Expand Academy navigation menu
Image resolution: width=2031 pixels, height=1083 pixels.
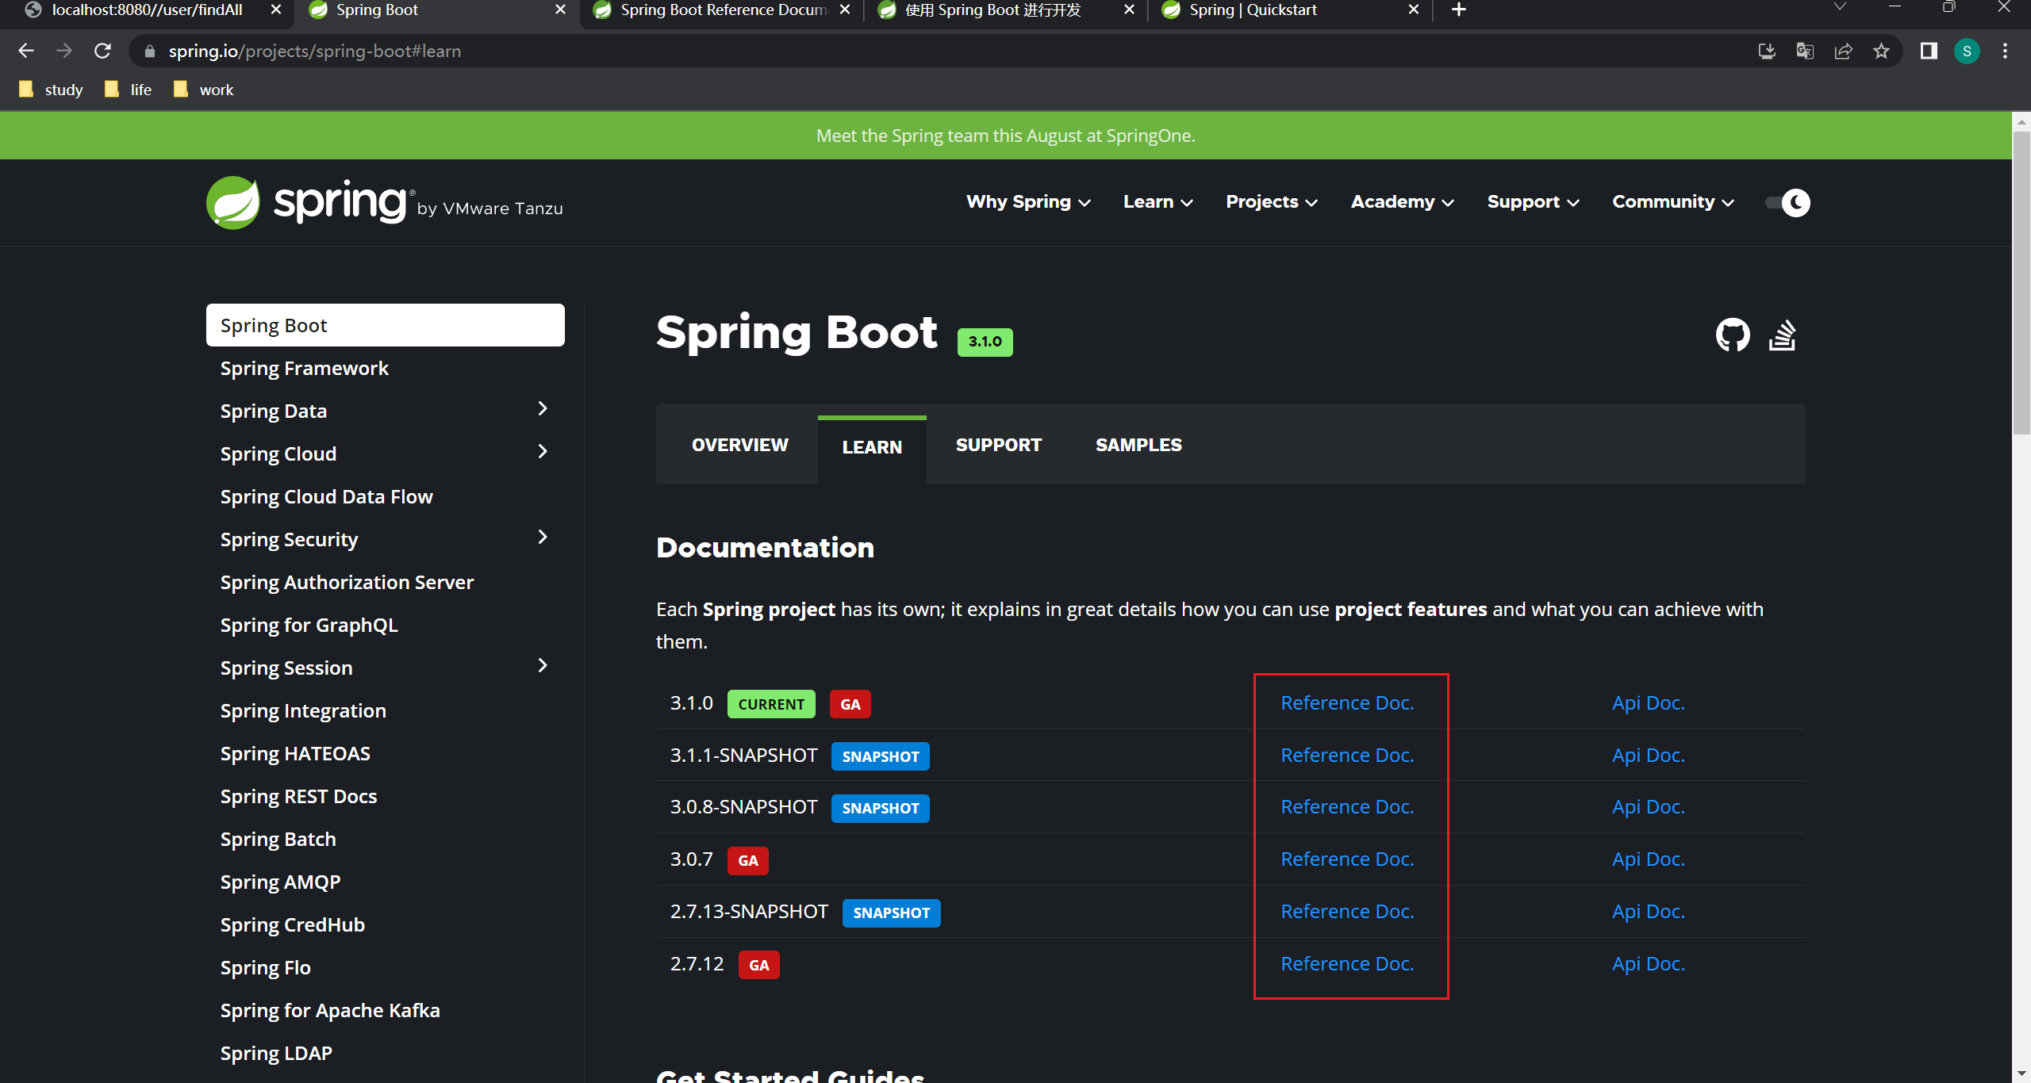point(1403,202)
